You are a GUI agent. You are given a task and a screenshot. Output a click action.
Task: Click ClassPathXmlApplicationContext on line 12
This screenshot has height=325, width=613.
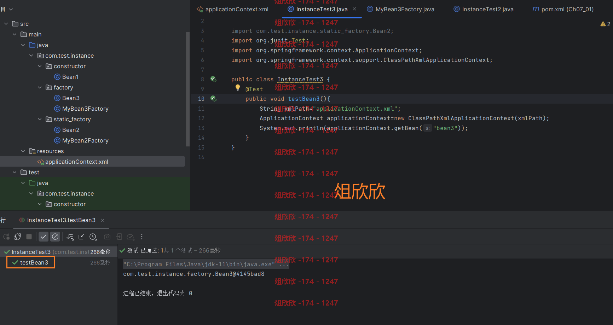pyautogui.click(x=461, y=118)
